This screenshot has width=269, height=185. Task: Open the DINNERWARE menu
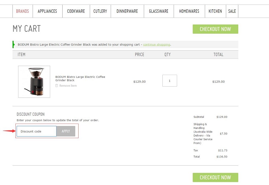[127, 11]
